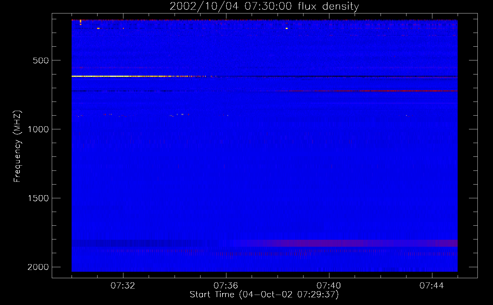This screenshot has width=493, height=305.
Task: Click the 1500 frequency tick label
Action: click(38, 198)
